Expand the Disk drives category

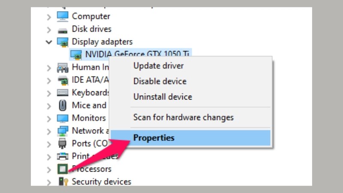[49, 30]
